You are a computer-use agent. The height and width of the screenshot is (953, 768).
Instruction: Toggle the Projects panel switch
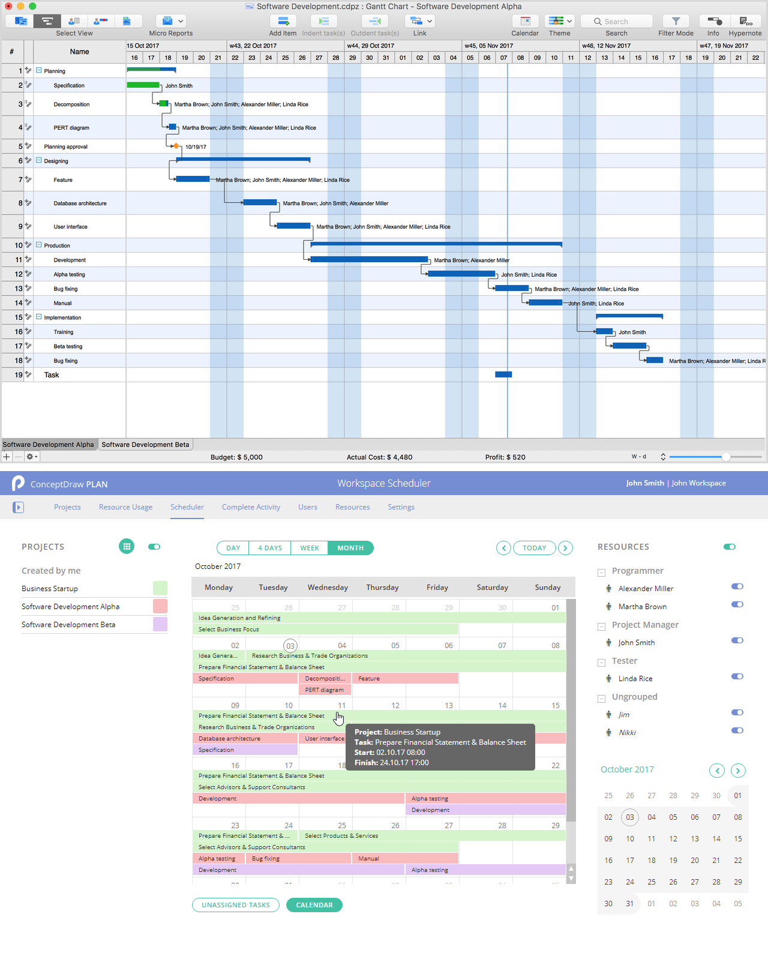click(154, 547)
